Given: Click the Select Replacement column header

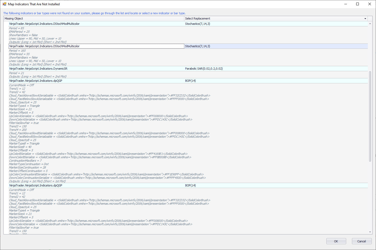Looking at the screenshot, I should pyautogui.click(x=276, y=19).
